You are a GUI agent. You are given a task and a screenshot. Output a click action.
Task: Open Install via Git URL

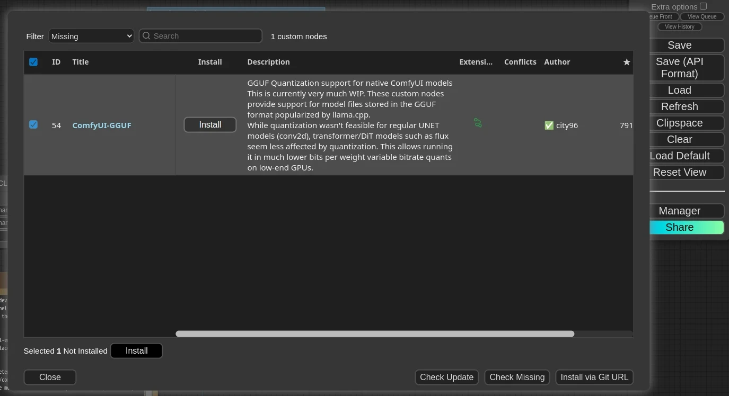tap(594, 377)
